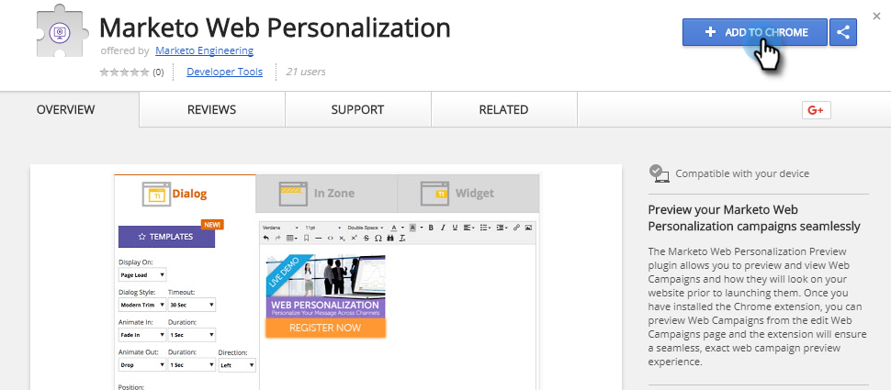Open the Display On Page Load dropdown
This screenshot has width=891, height=390.
tap(142, 274)
